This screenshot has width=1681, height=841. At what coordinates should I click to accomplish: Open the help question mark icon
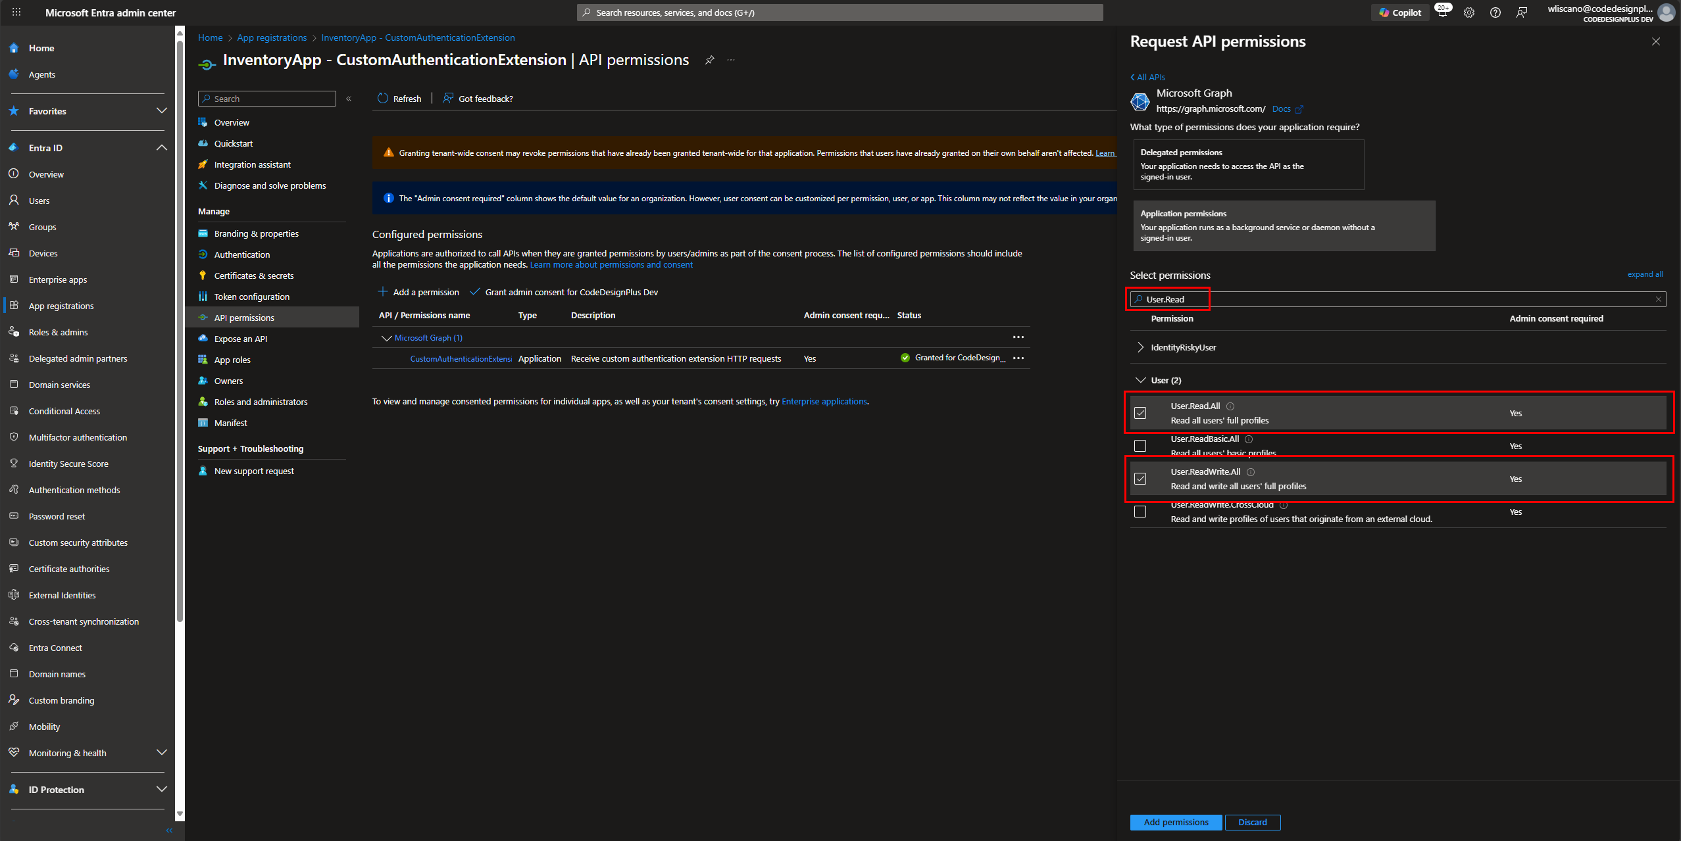(x=1495, y=12)
